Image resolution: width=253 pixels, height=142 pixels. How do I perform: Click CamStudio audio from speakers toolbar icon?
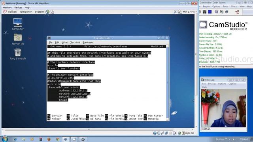pos(227,11)
